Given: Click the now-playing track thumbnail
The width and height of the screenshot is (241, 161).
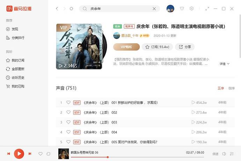Looking at the screenshot, I should 64,154.
